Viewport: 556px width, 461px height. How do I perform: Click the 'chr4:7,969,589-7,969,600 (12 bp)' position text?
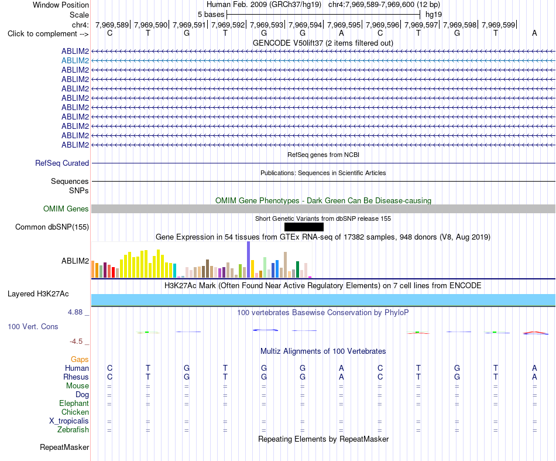point(384,5)
